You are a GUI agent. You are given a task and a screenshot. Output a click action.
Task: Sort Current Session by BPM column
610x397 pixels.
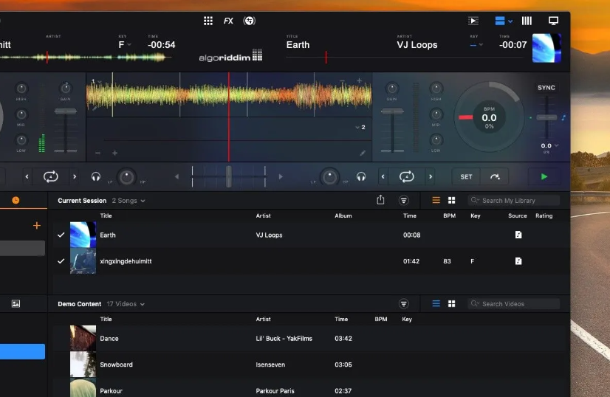click(x=449, y=215)
